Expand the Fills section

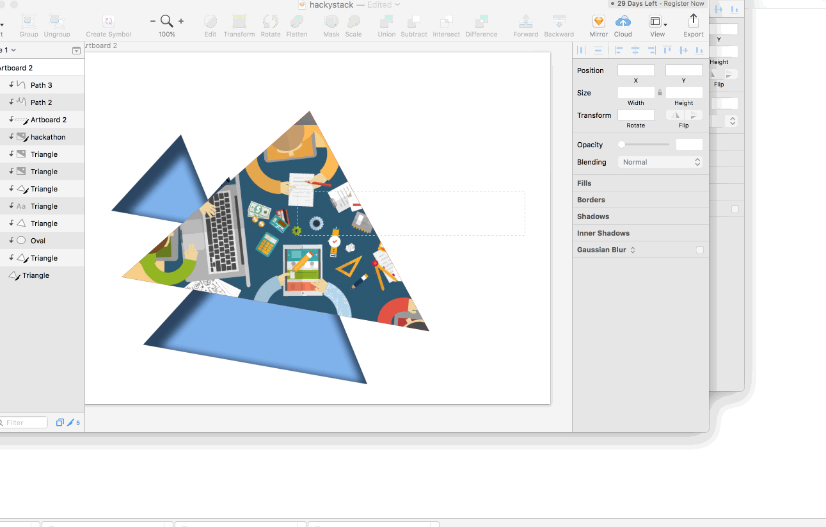pos(640,183)
